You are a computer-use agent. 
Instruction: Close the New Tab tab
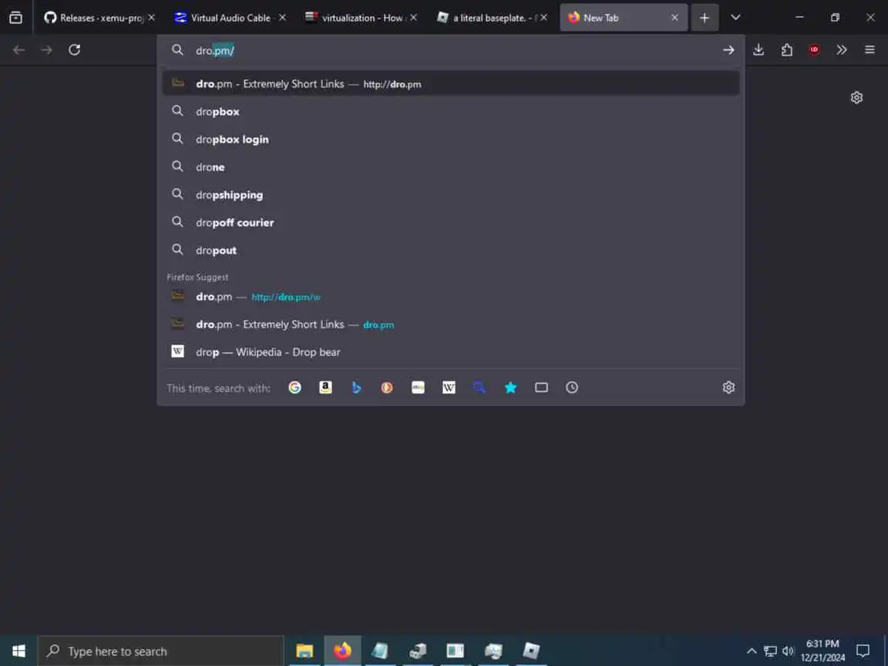(674, 18)
